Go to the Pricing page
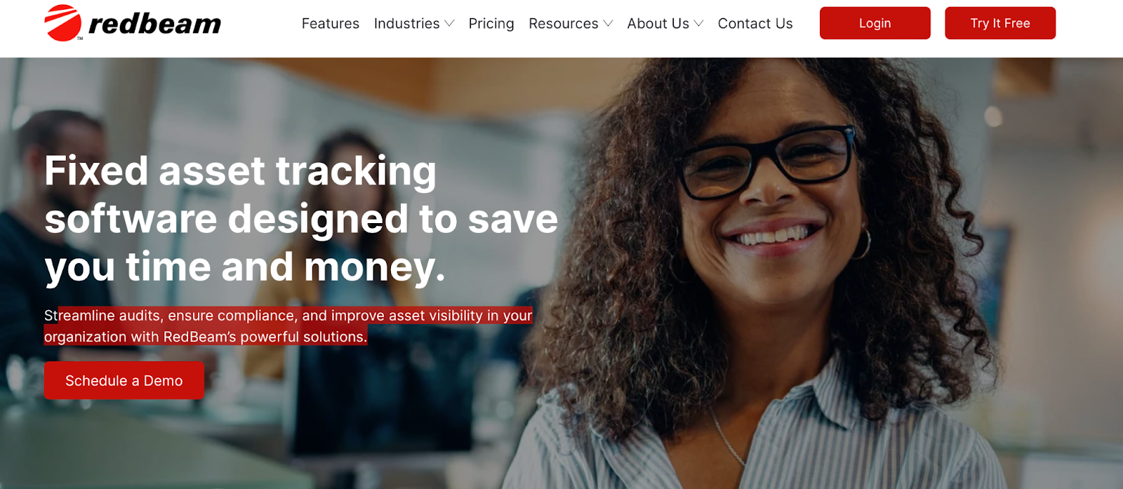Viewport: 1123px width, 489px height. click(491, 24)
